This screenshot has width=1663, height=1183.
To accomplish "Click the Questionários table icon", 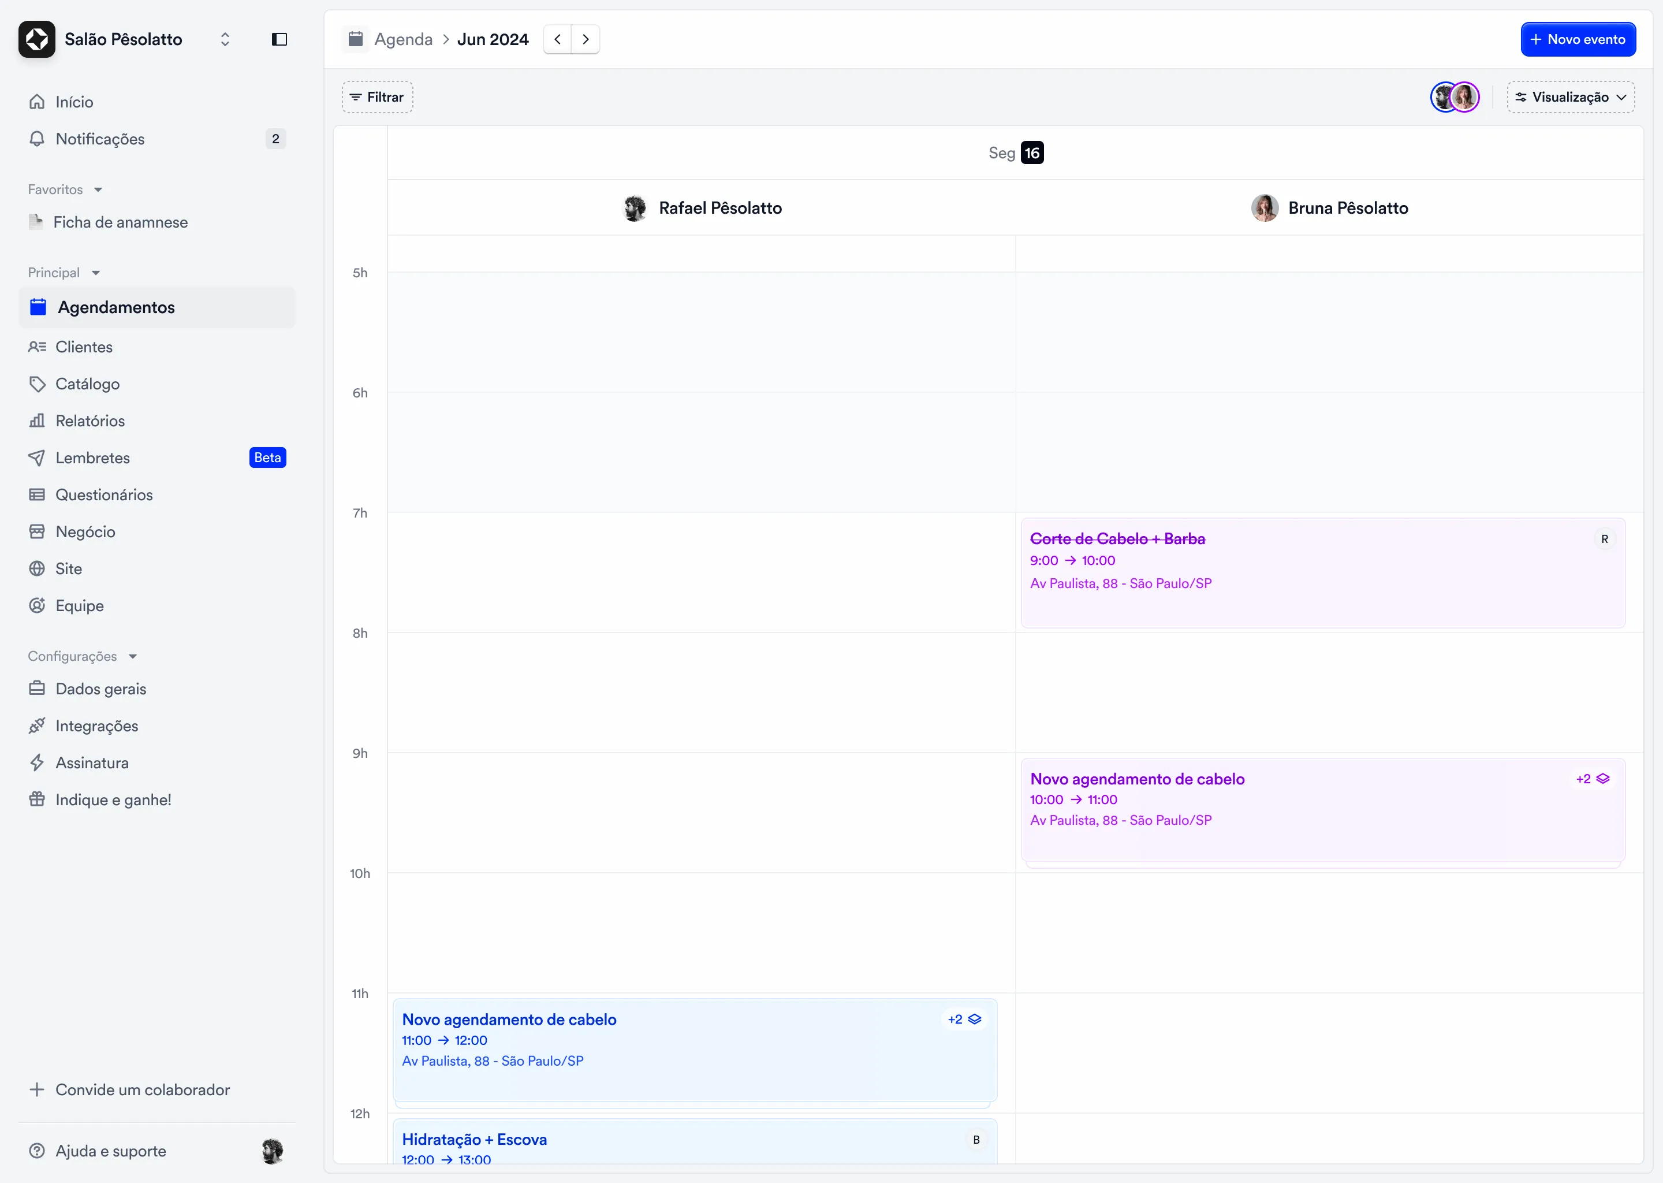I will click(x=37, y=496).
